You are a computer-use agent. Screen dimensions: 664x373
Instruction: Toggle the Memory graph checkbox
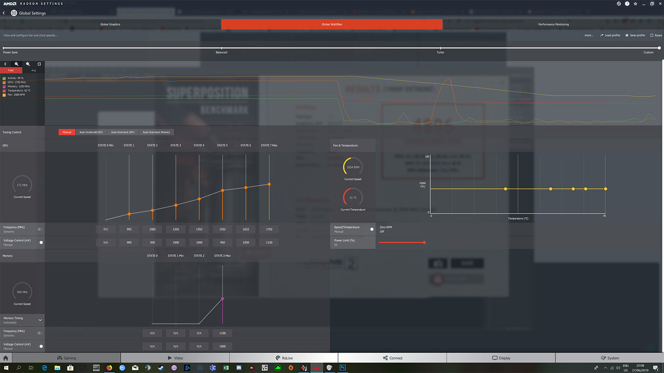[5, 86]
